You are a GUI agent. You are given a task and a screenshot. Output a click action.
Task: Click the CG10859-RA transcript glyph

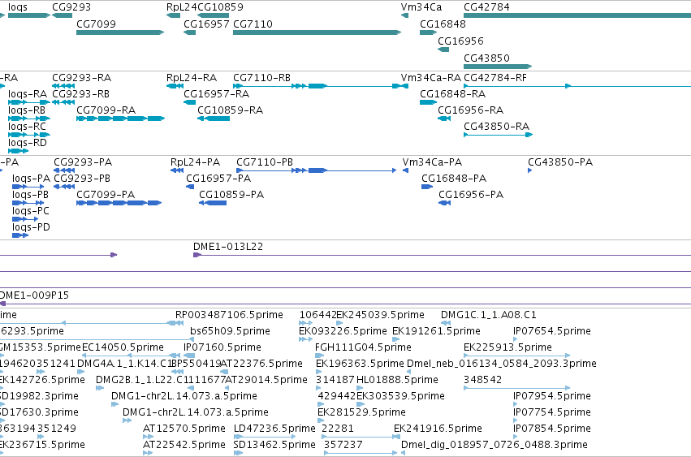pos(214,119)
